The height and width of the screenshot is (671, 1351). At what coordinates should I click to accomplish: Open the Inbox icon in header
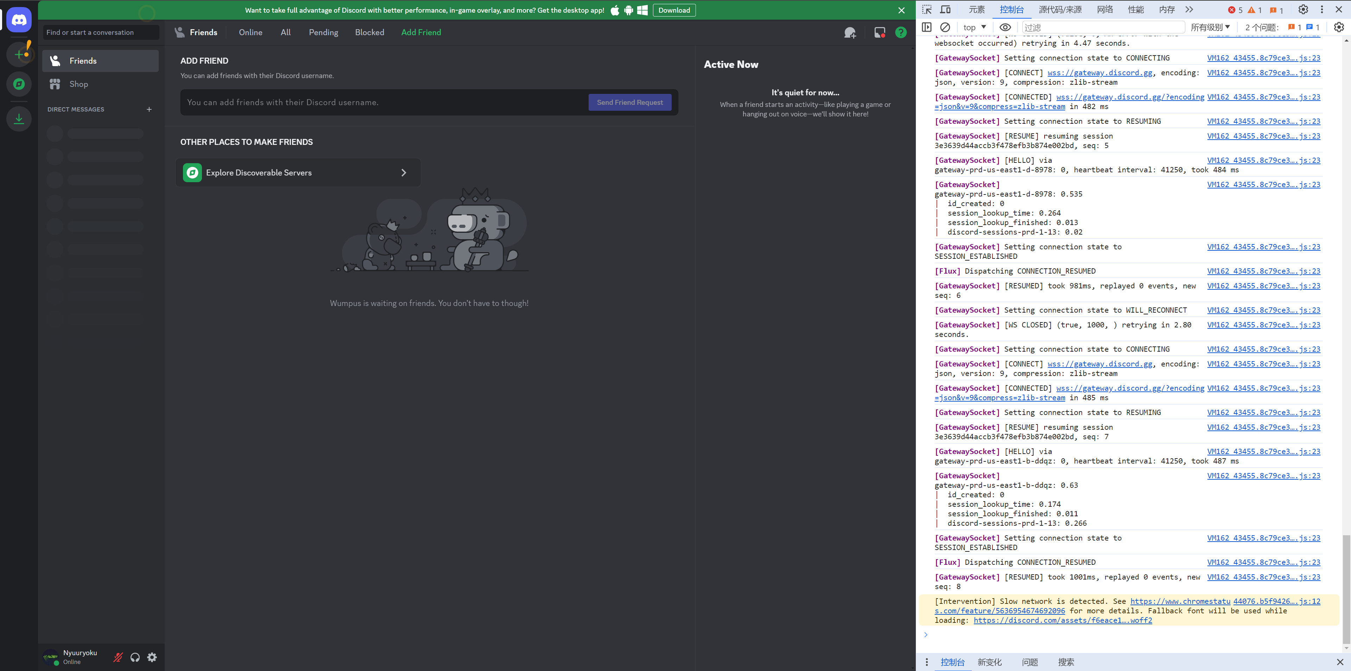tap(880, 32)
